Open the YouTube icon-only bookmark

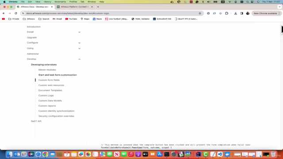click(3, 19)
